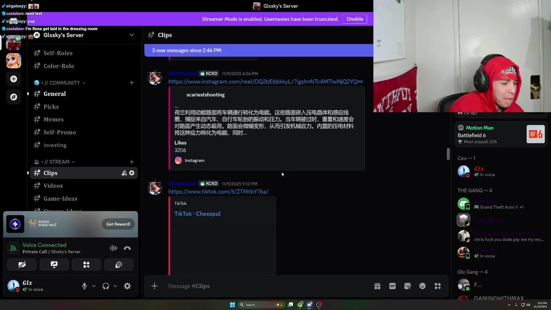
Task: Click the Get Reward! button
Action: pos(118,224)
